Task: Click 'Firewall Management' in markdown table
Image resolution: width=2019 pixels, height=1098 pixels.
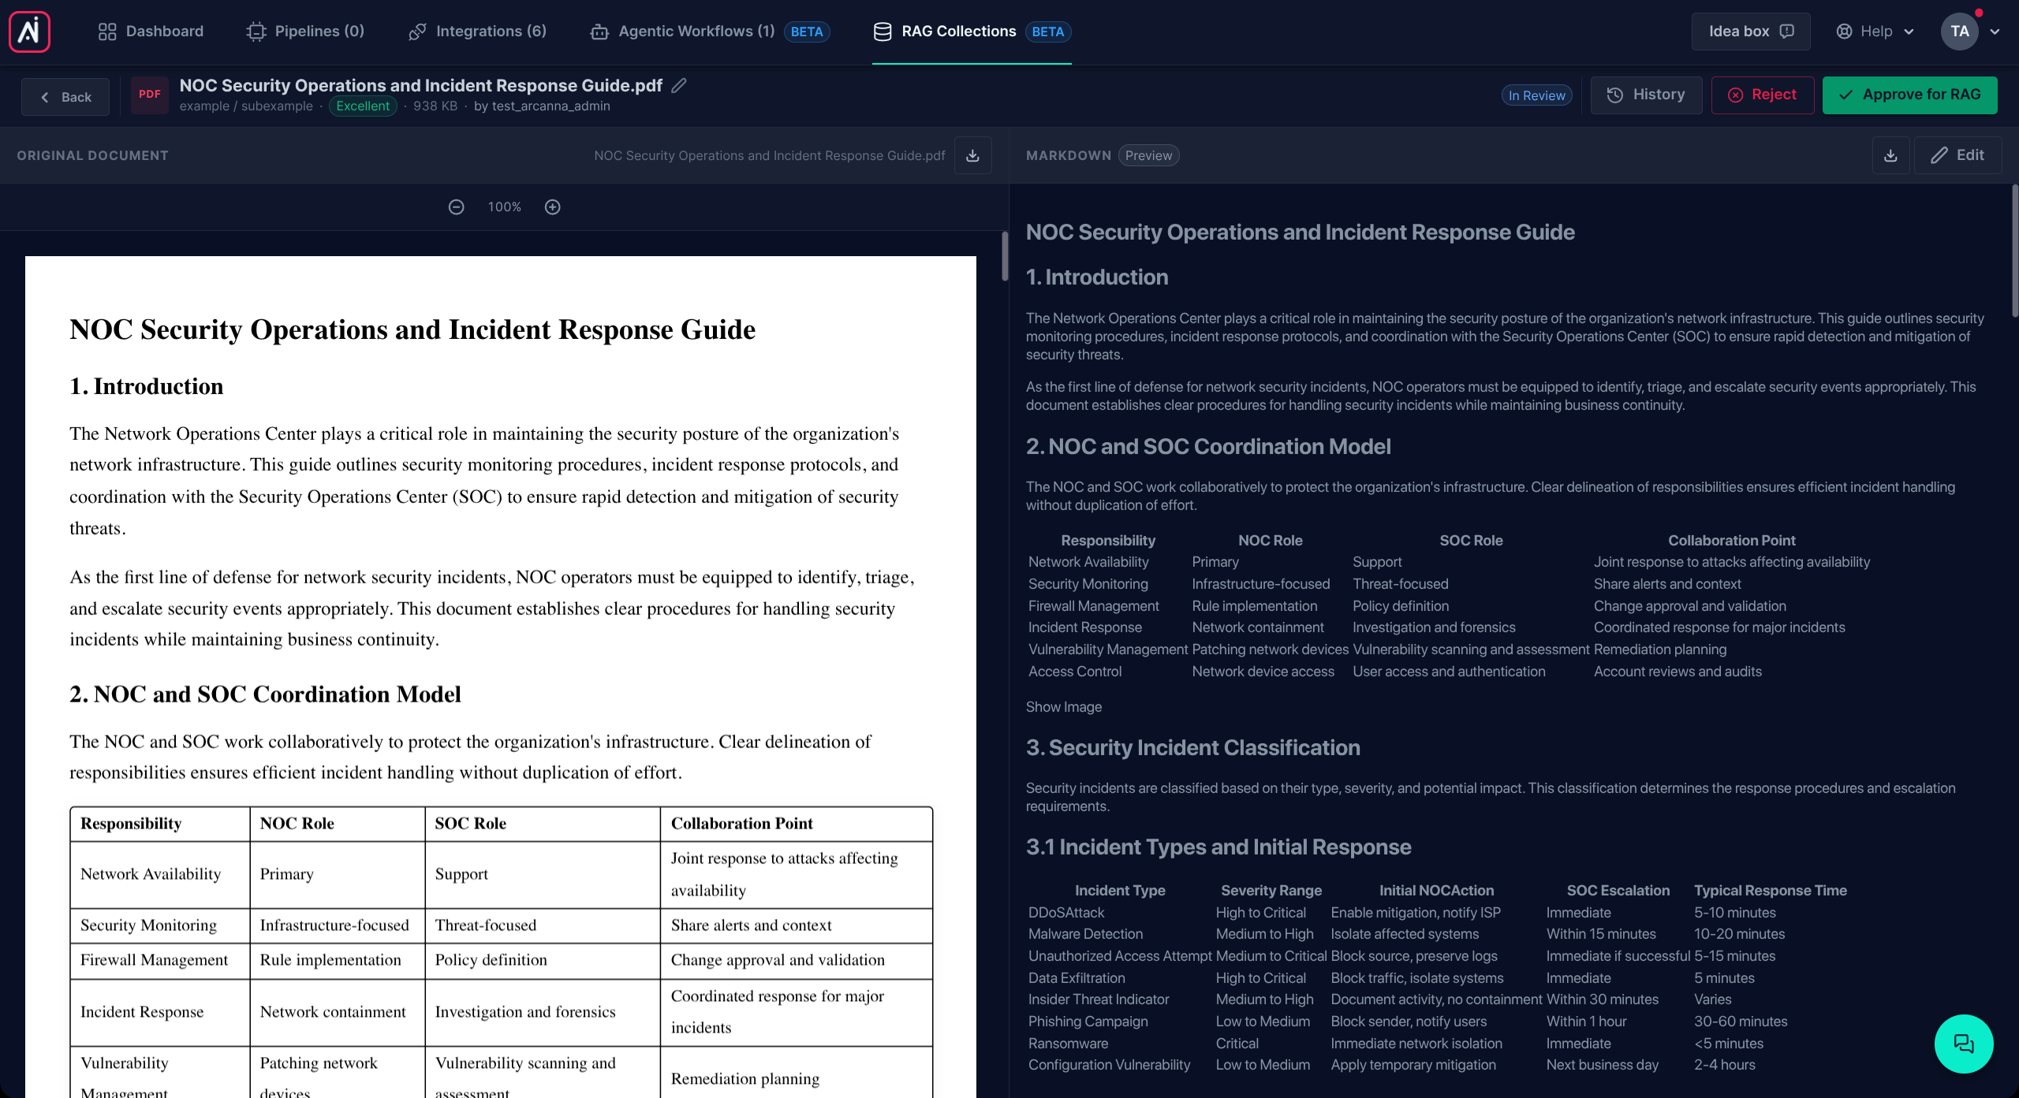Action: click(x=1093, y=605)
